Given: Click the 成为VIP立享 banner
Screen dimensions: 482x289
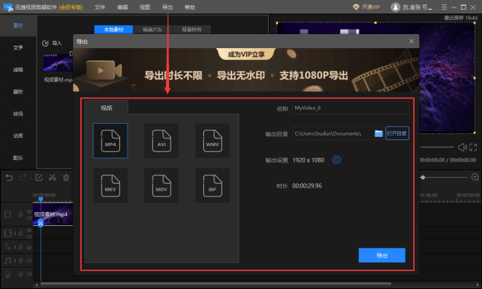Looking at the screenshot, I should point(246,54).
